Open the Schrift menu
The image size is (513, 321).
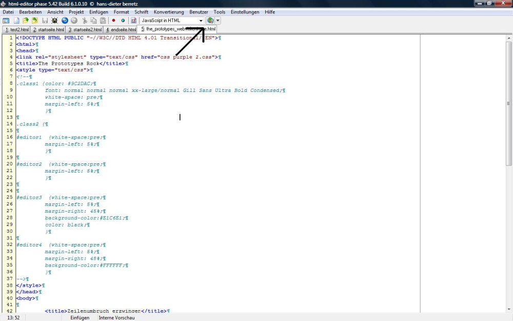pos(142,12)
